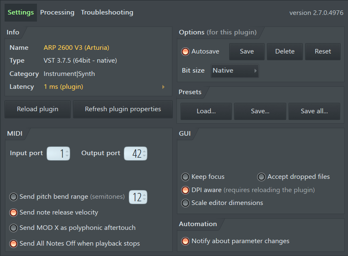
Task: Toggle Send All Notes Off when playback stops
Action: 13,244
